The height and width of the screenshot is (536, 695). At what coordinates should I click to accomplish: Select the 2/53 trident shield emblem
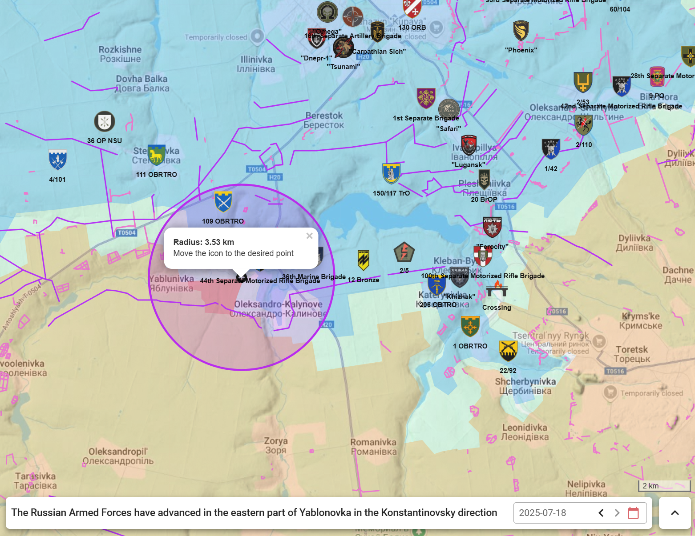pyautogui.click(x=583, y=82)
